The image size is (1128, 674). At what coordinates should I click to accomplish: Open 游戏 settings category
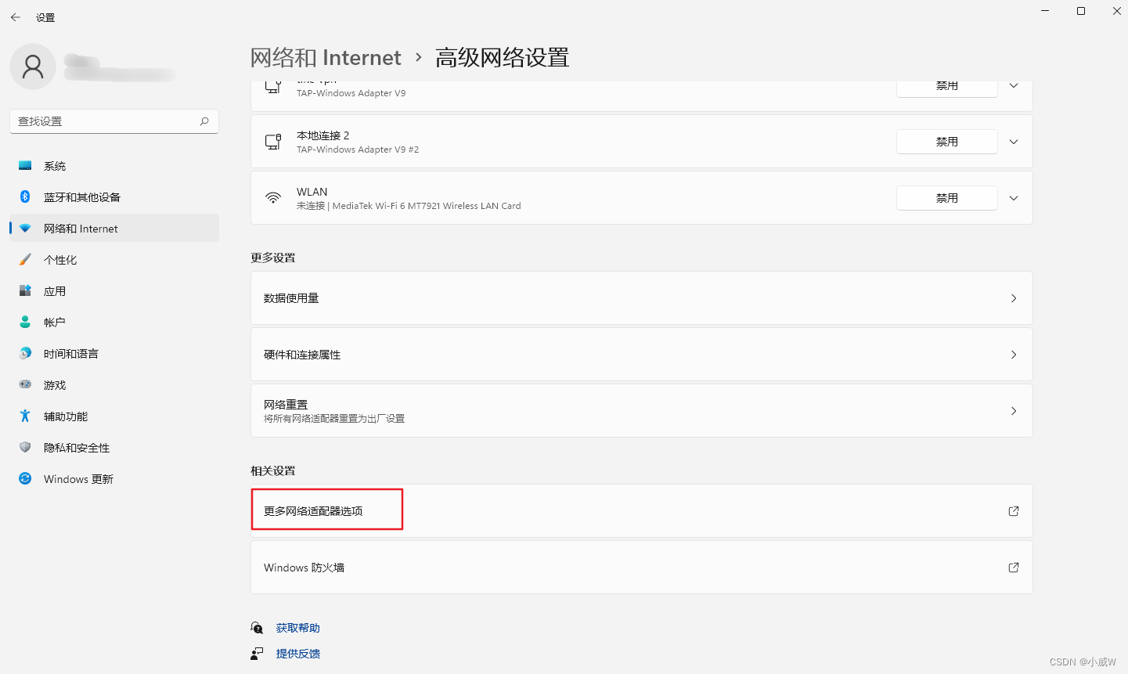pos(114,385)
